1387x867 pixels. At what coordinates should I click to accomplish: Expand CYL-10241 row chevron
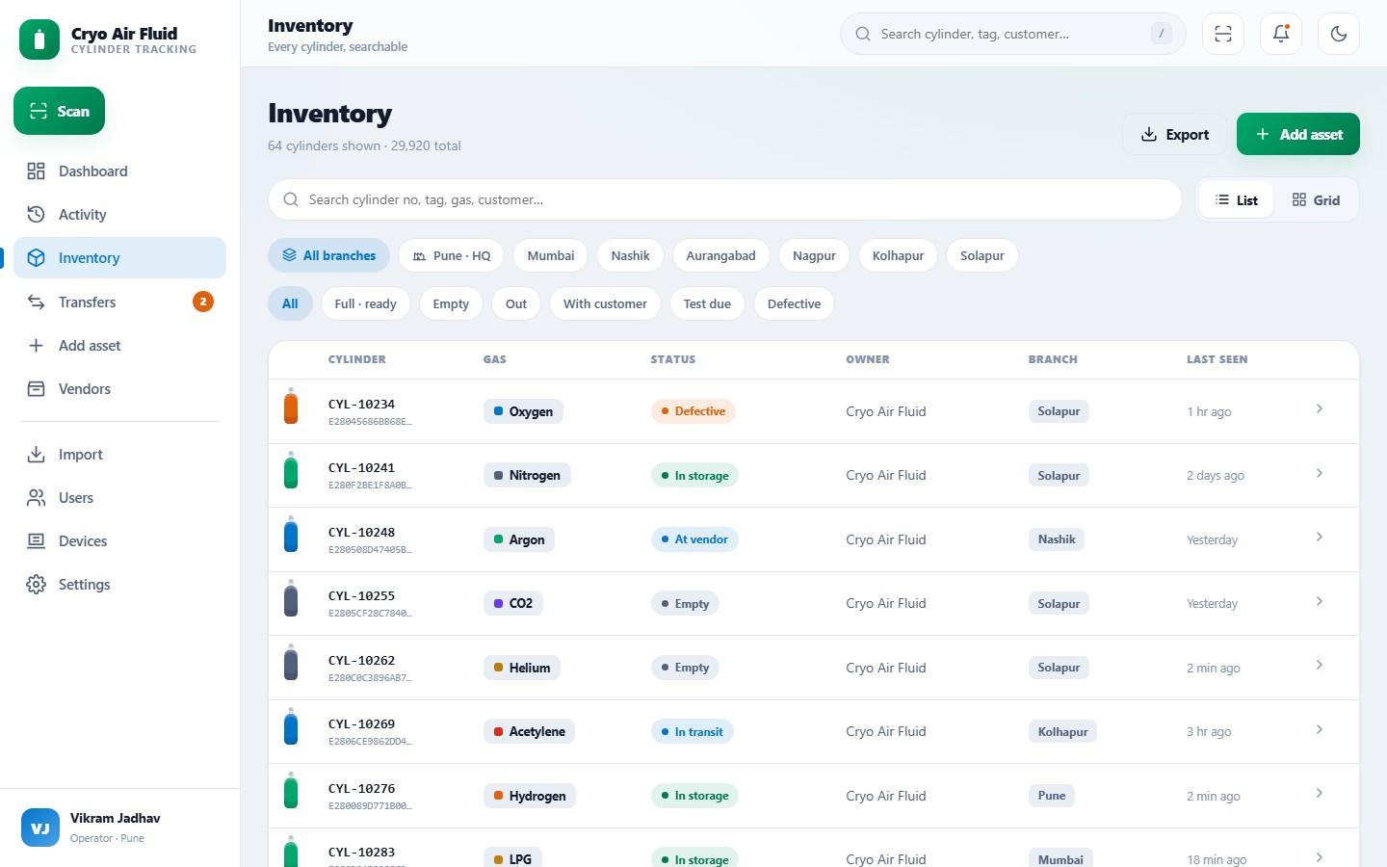(x=1320, y=473)
